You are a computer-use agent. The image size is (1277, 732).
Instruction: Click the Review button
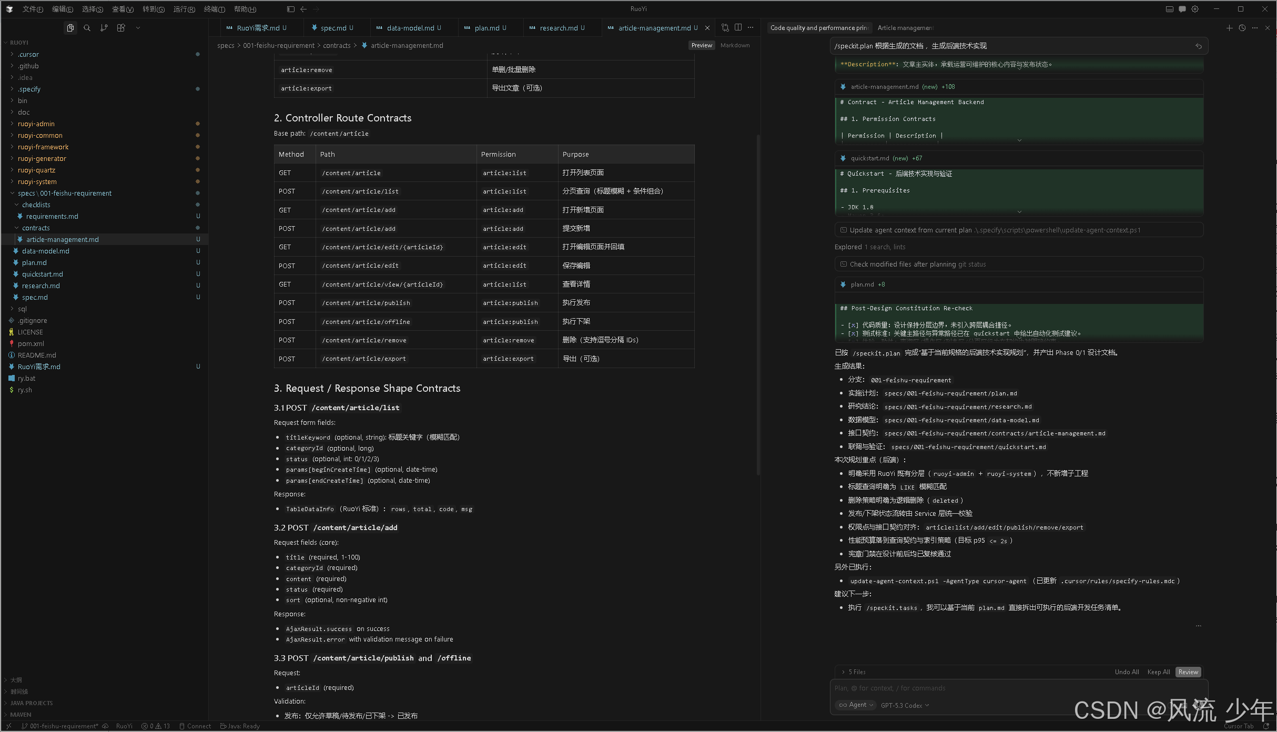click(1188, 672)
